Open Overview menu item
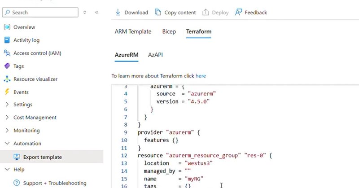This screenshot has height=188, width=359. 24,27
